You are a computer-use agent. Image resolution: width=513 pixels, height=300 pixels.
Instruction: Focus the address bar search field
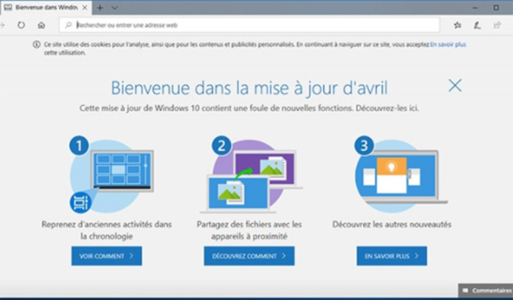249,25
